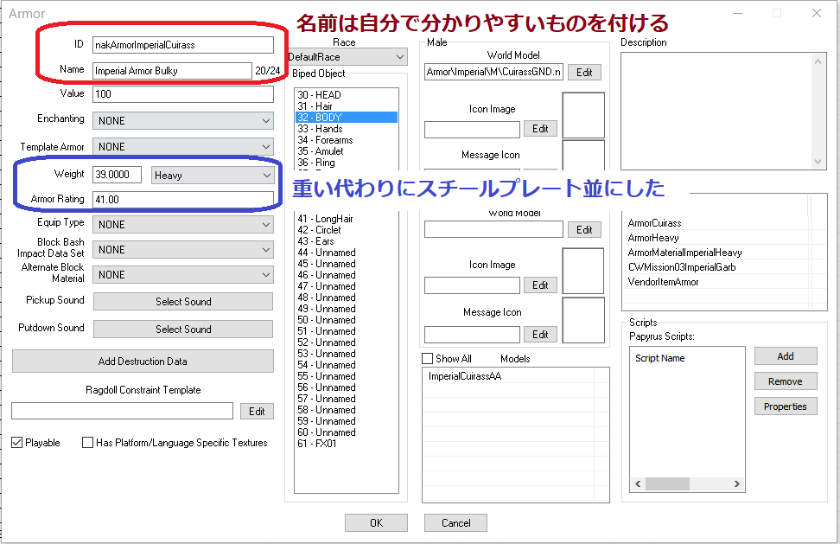Close the Armor dialog window
The image size is (840, 544).
pyautogui.click(x=817, y=13)
